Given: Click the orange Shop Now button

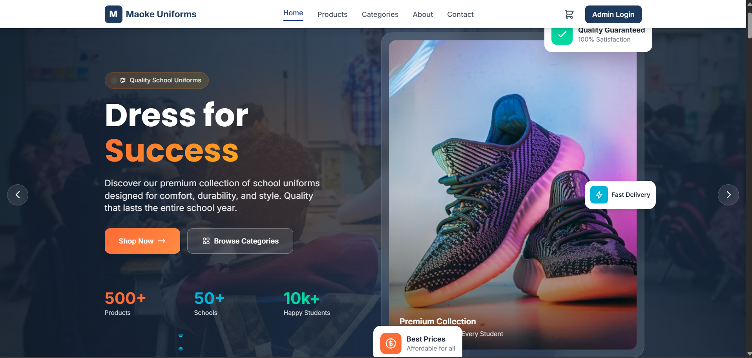Looking at the screenshot, I should (x=142, y=241).
